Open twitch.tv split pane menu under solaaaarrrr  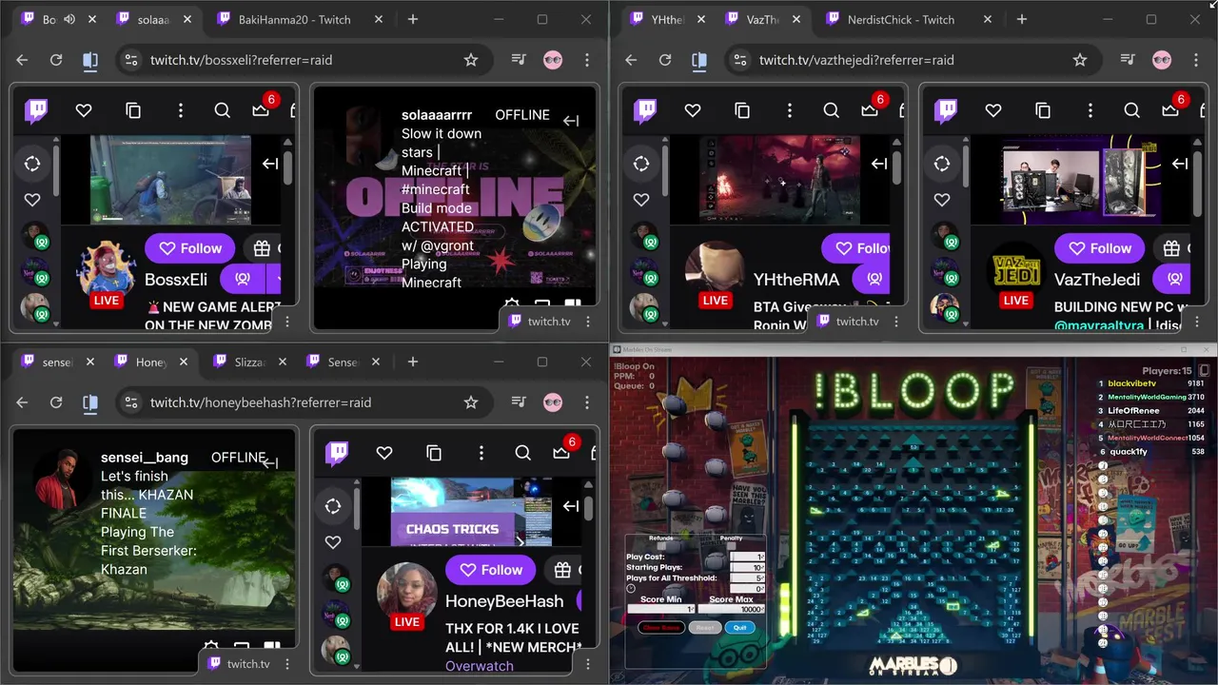click(x=588, y=322)
